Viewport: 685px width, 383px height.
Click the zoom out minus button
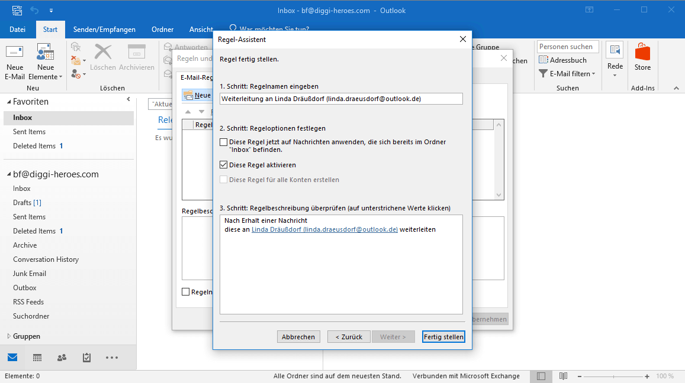(580, 376)
